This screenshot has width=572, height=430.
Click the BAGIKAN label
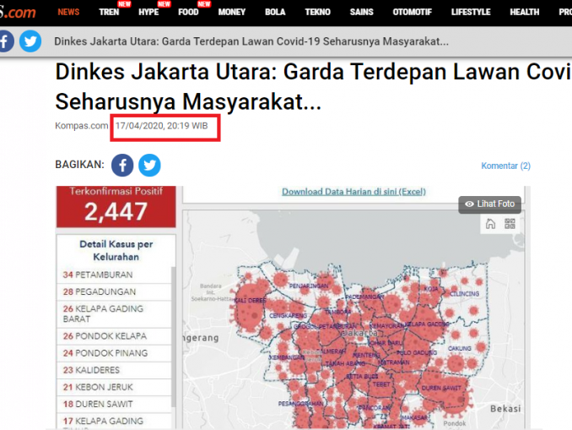[79, 165]
